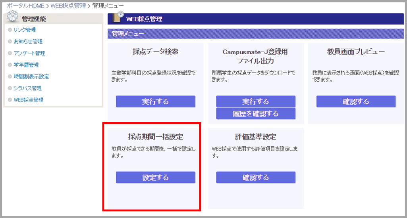Go to アンケート管理 page

point(29,53)
